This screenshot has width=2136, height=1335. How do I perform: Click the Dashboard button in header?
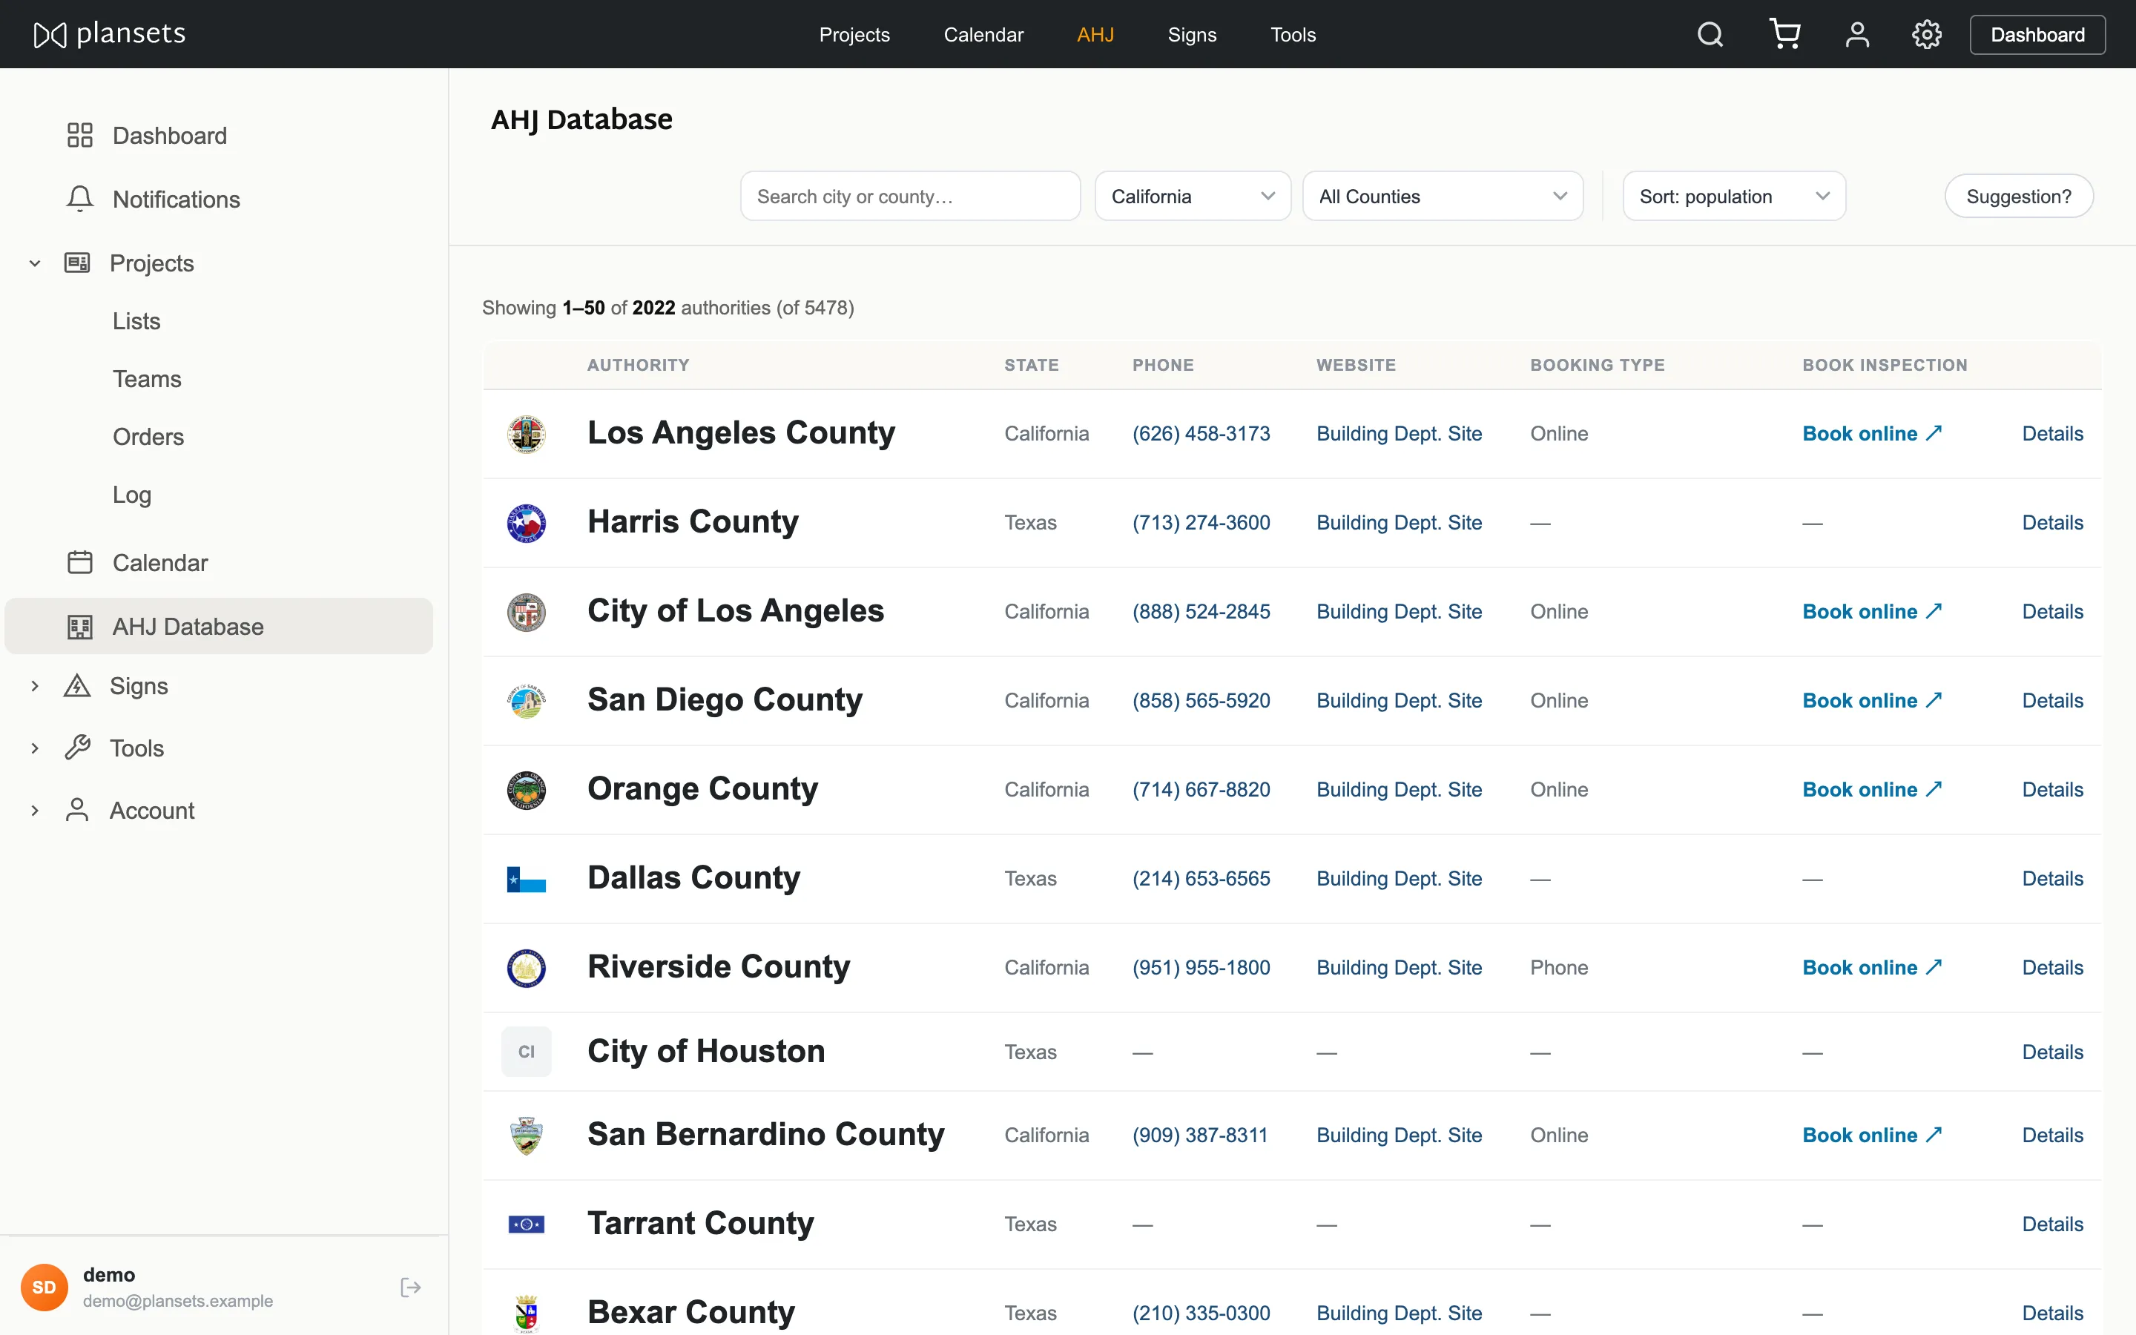tap(2037, 34)
